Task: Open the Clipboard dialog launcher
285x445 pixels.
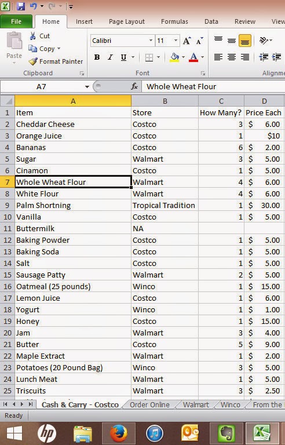Action: point(82,74)
